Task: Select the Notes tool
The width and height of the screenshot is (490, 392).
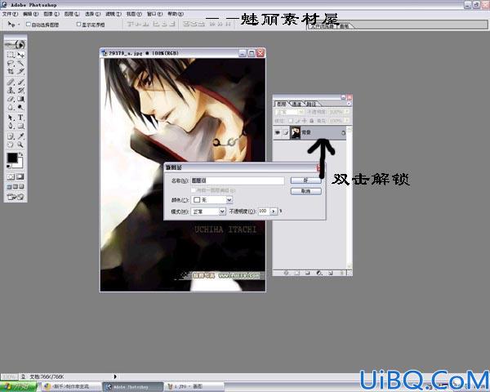Action: pos(11,136)
